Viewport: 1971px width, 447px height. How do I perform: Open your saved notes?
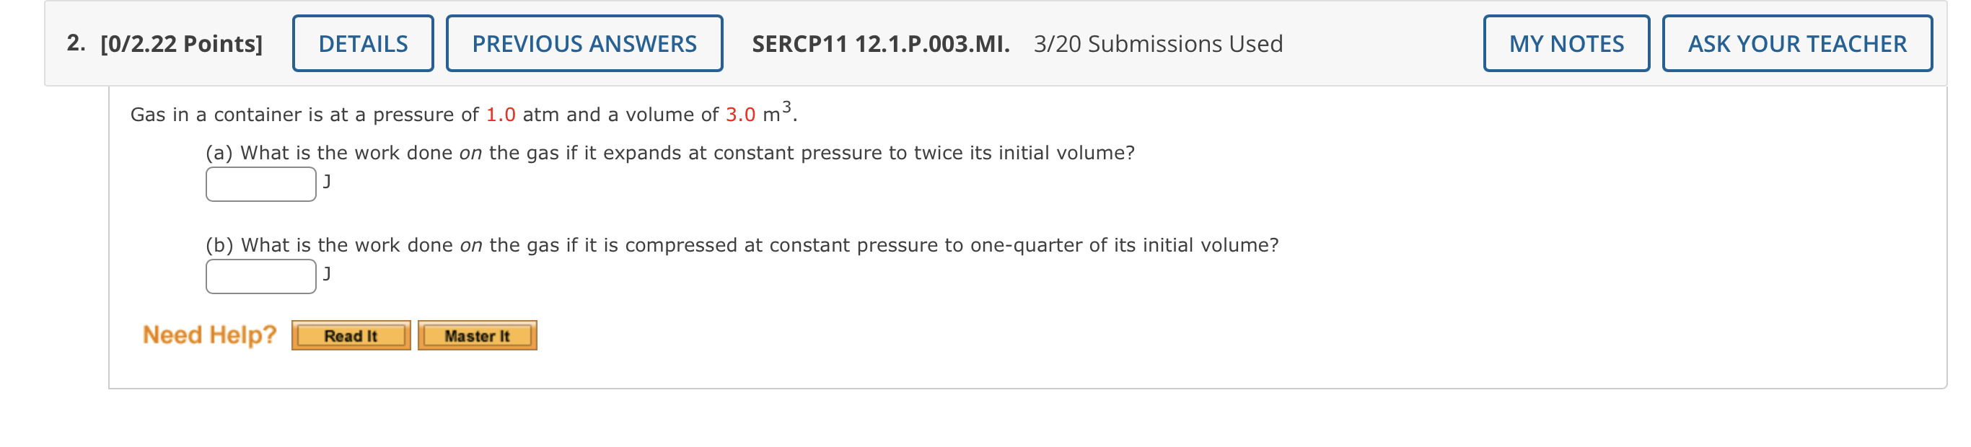[1566, 43]
